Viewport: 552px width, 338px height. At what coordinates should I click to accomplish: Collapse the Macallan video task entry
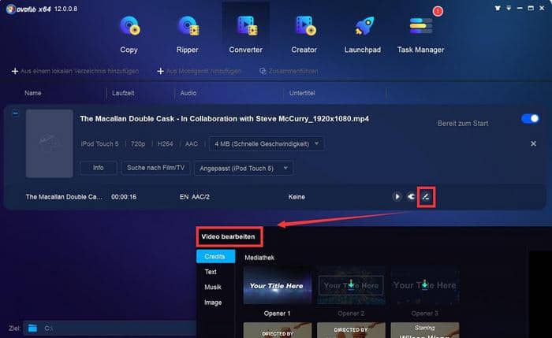(16, 113)
